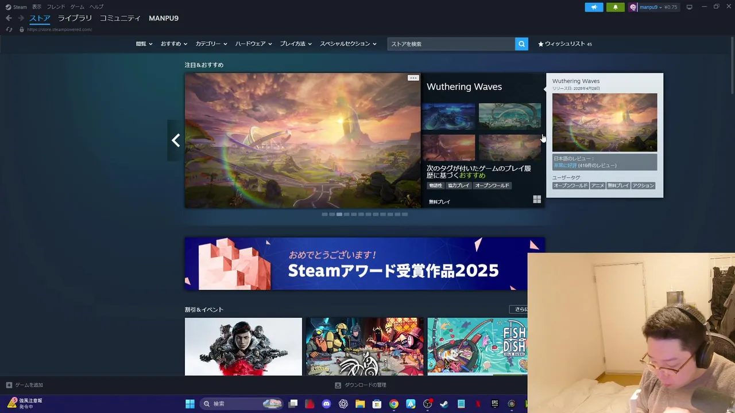Screen dimensions: 735x413
Task: Click the wishlist star icon
Action: (x=541, y=44)
